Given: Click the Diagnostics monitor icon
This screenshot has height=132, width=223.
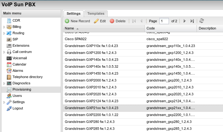Looking at the screenshot, I should (x=9, y=83).
